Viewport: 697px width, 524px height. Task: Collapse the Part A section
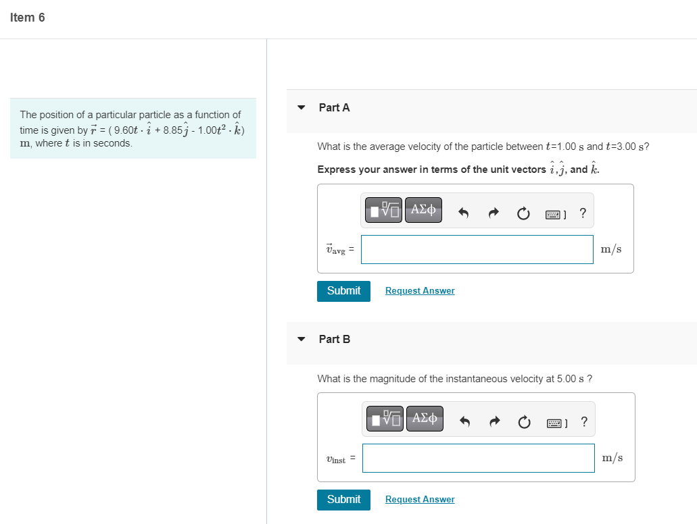[x=301, y=107]
